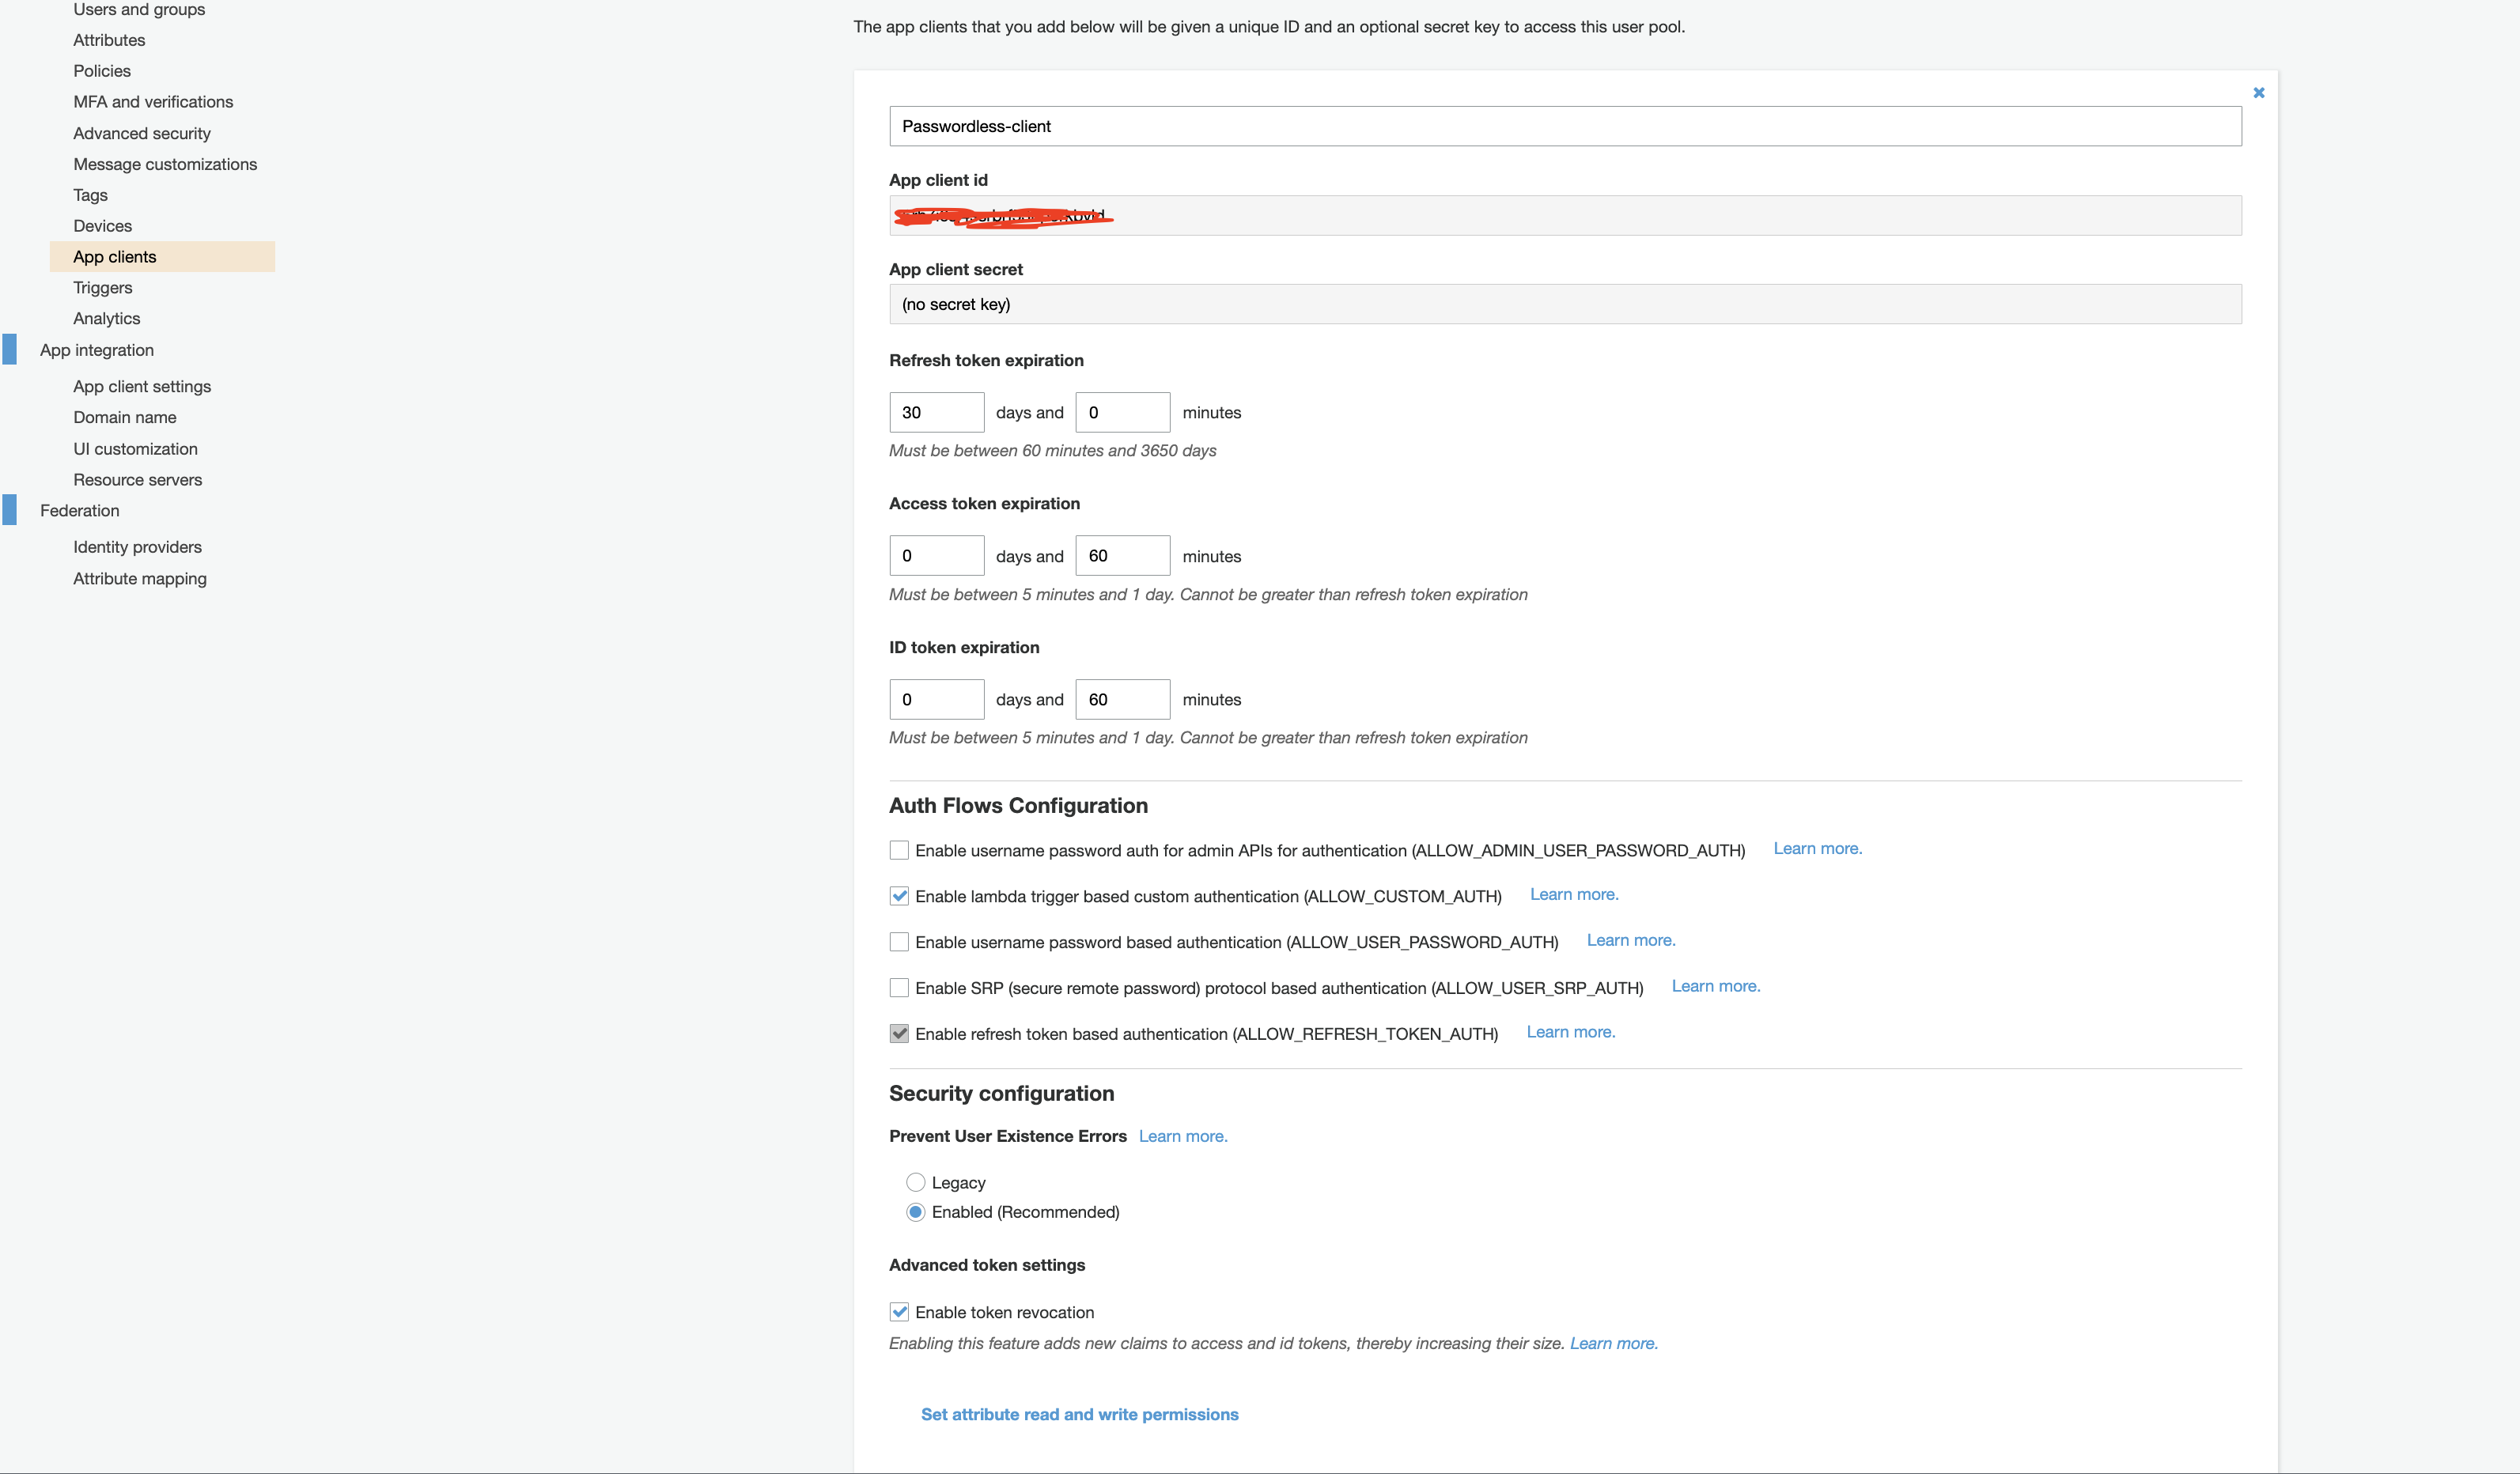The height and width of the screenshot is (1474, 2520).
Task: Click Set attribute read and write permissions
Action: pos(1079,1412)
